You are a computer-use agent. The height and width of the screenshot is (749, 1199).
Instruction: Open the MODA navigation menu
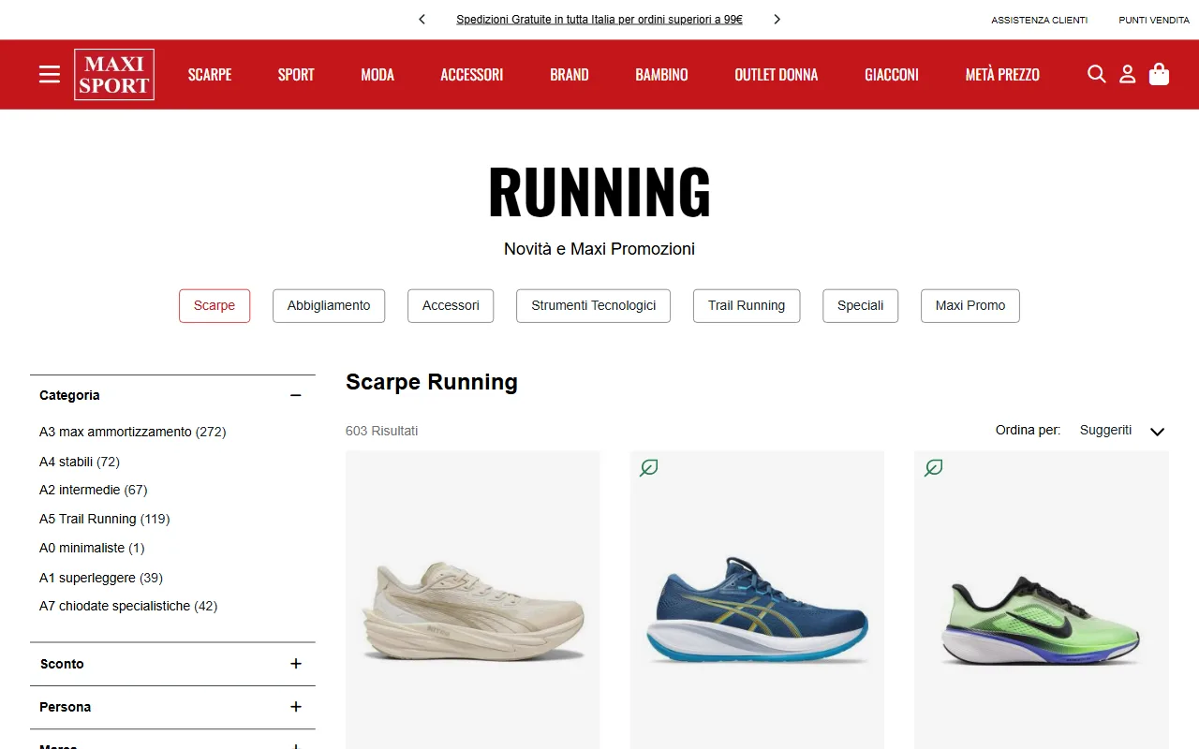coord(377,75)
